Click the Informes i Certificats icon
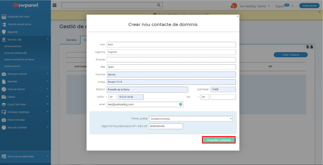Screen dimensions: 323x165 pos(4,112)
